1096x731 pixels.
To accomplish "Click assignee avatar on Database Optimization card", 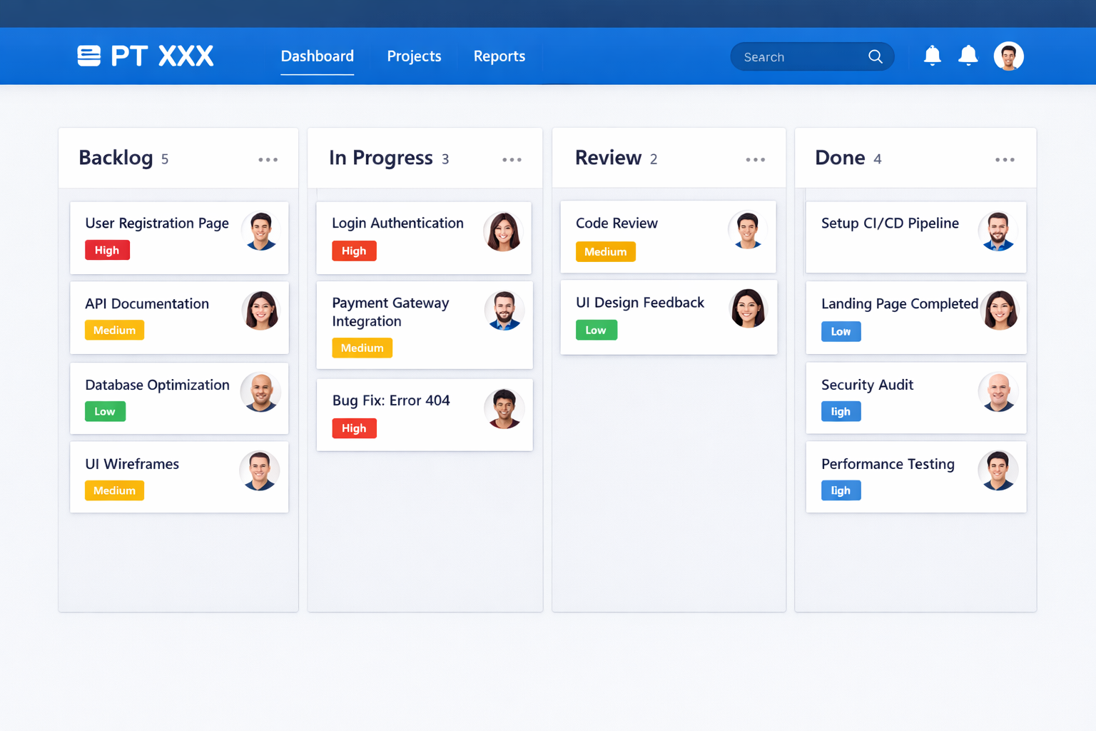I will 260,393.
